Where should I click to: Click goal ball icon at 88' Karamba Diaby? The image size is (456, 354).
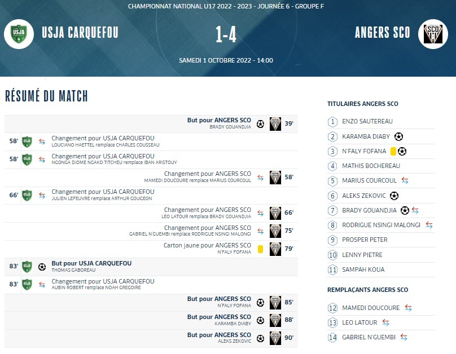(260, 320)
